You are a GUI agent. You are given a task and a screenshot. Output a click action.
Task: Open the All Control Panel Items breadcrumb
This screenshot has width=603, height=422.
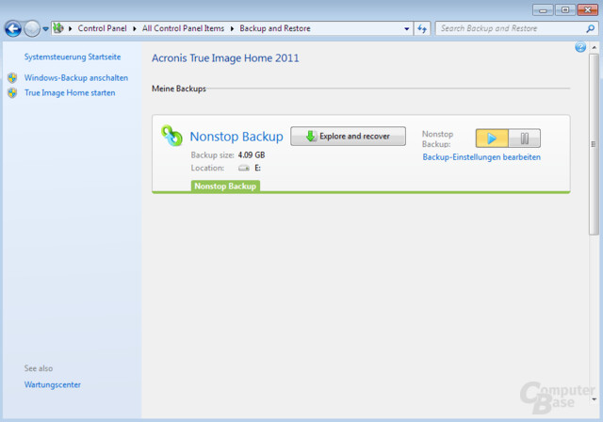[x=183, y=28]
